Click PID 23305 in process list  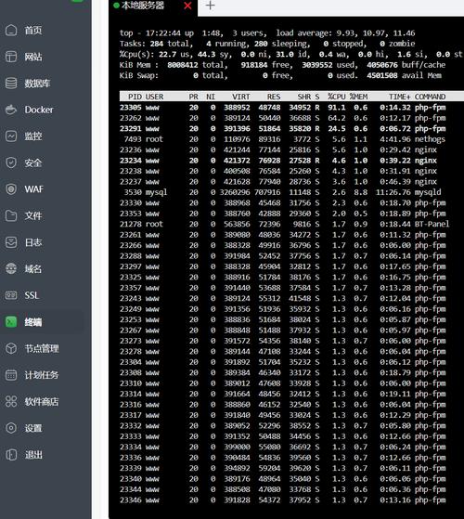click(131, 108)
